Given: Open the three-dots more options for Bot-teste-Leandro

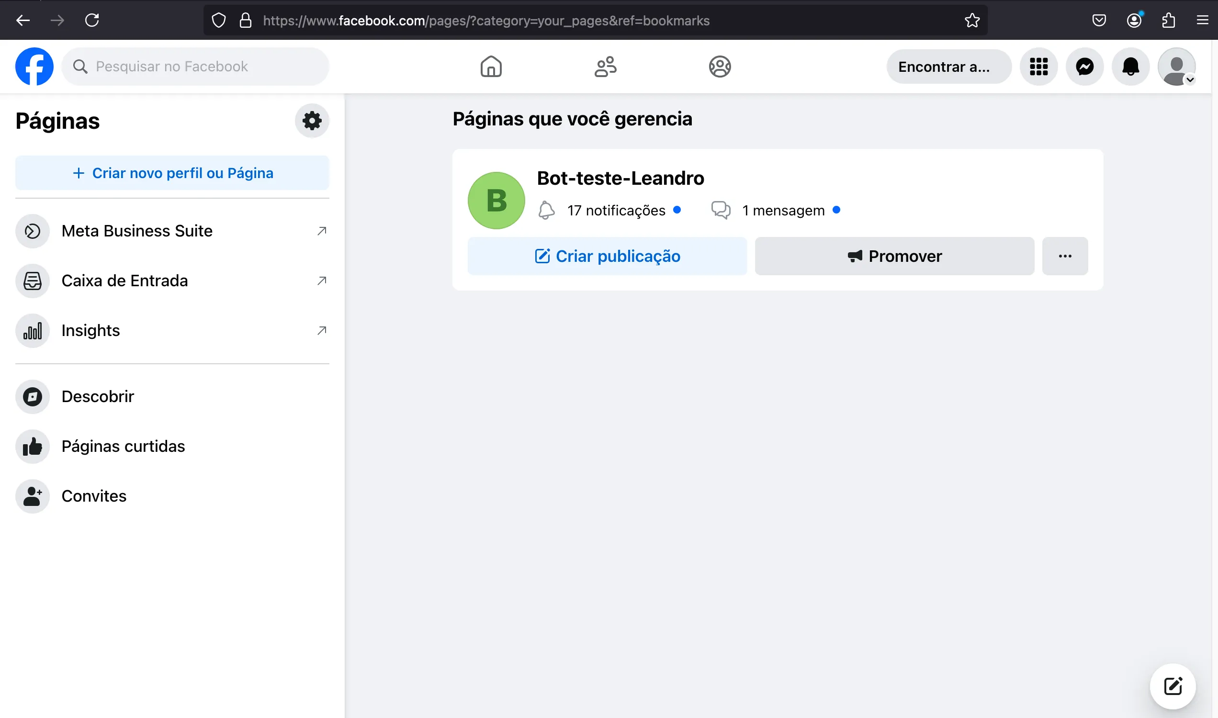Looking at the screenshot, I should tap(1065, 256).
